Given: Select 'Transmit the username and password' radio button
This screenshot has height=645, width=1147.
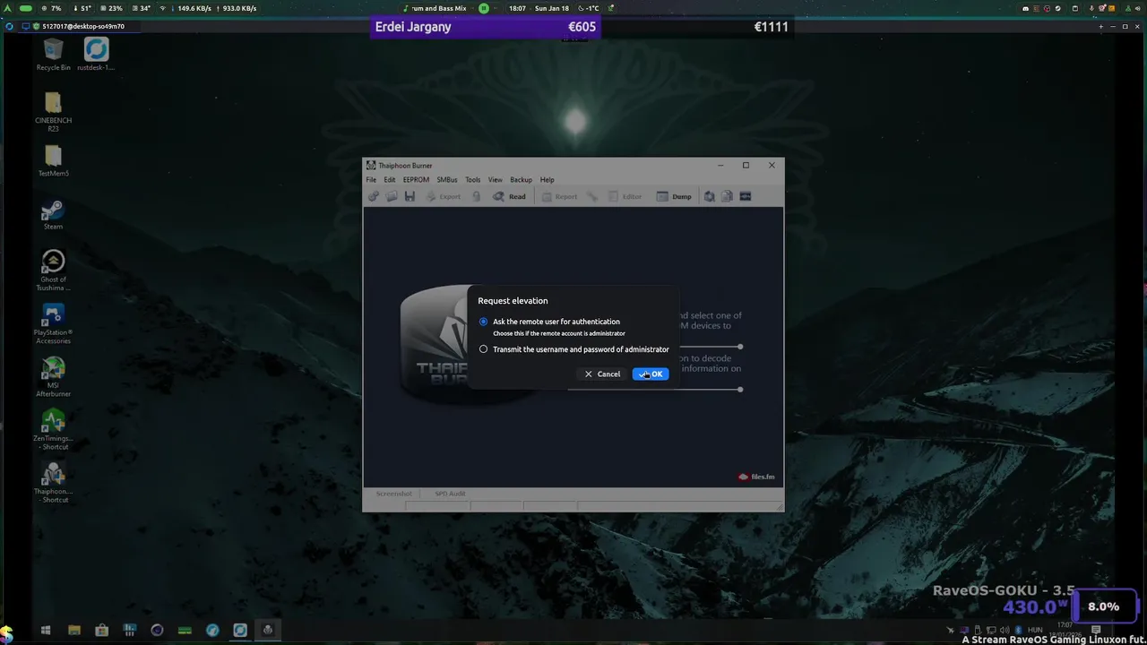Looking at the screenshot, I should coord(483,349).
